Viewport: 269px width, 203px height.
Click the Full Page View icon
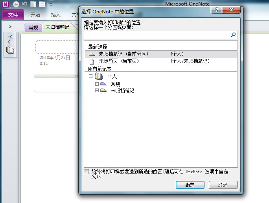42,4
